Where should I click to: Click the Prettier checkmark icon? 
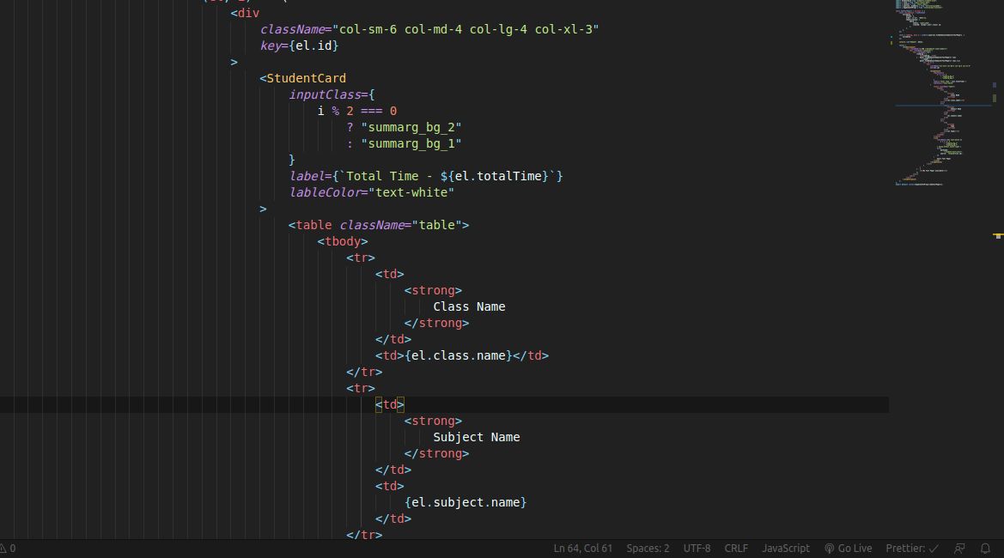click(x=933, y=548)
